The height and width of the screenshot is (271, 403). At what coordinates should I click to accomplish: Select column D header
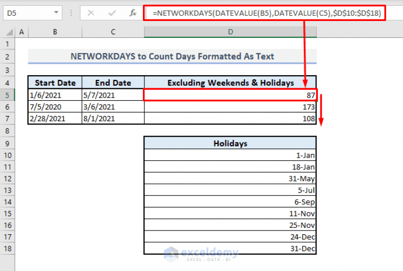230,32
